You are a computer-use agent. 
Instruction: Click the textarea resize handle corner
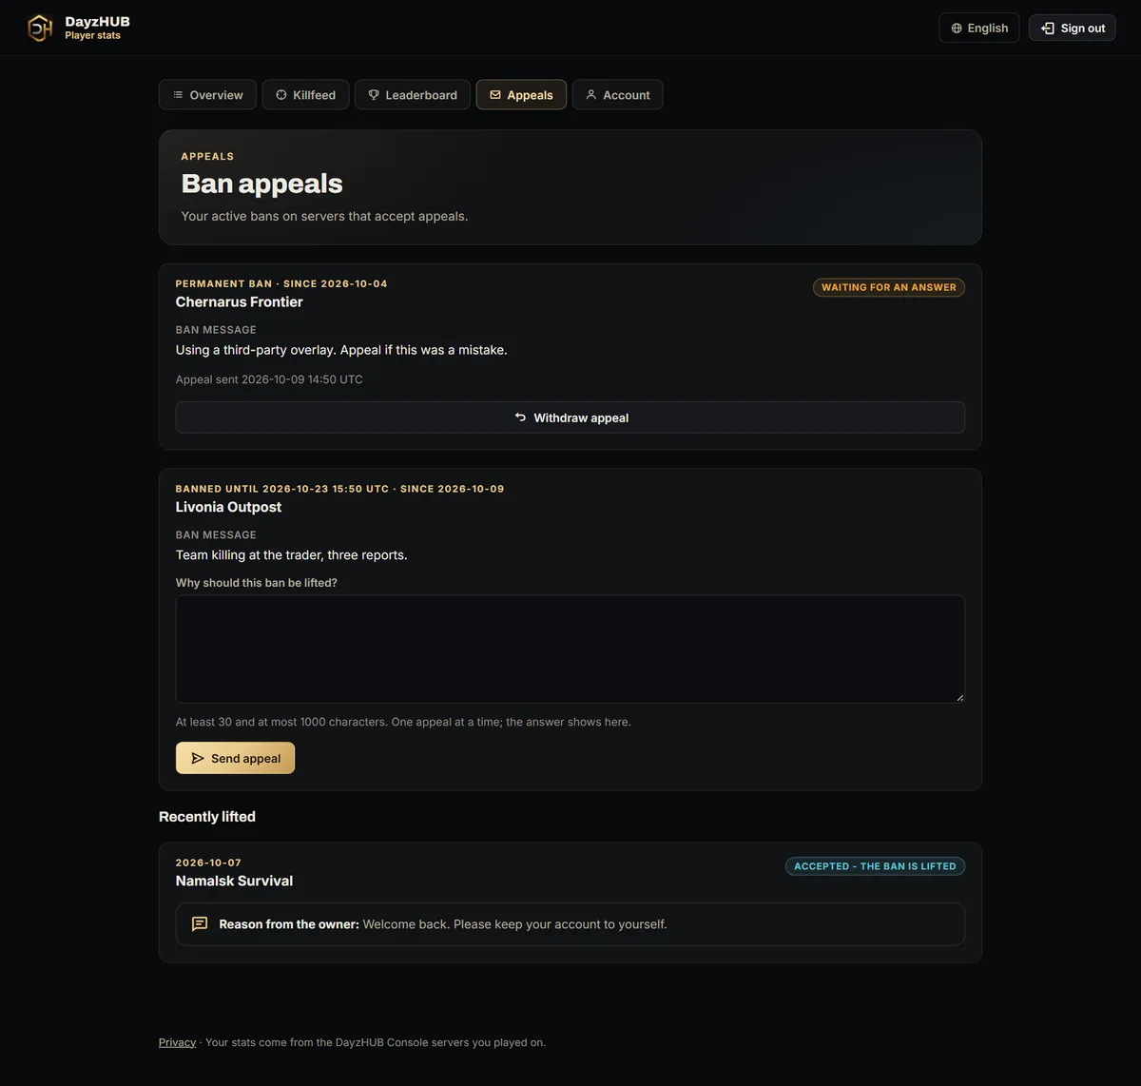click(x=959, y=697)
